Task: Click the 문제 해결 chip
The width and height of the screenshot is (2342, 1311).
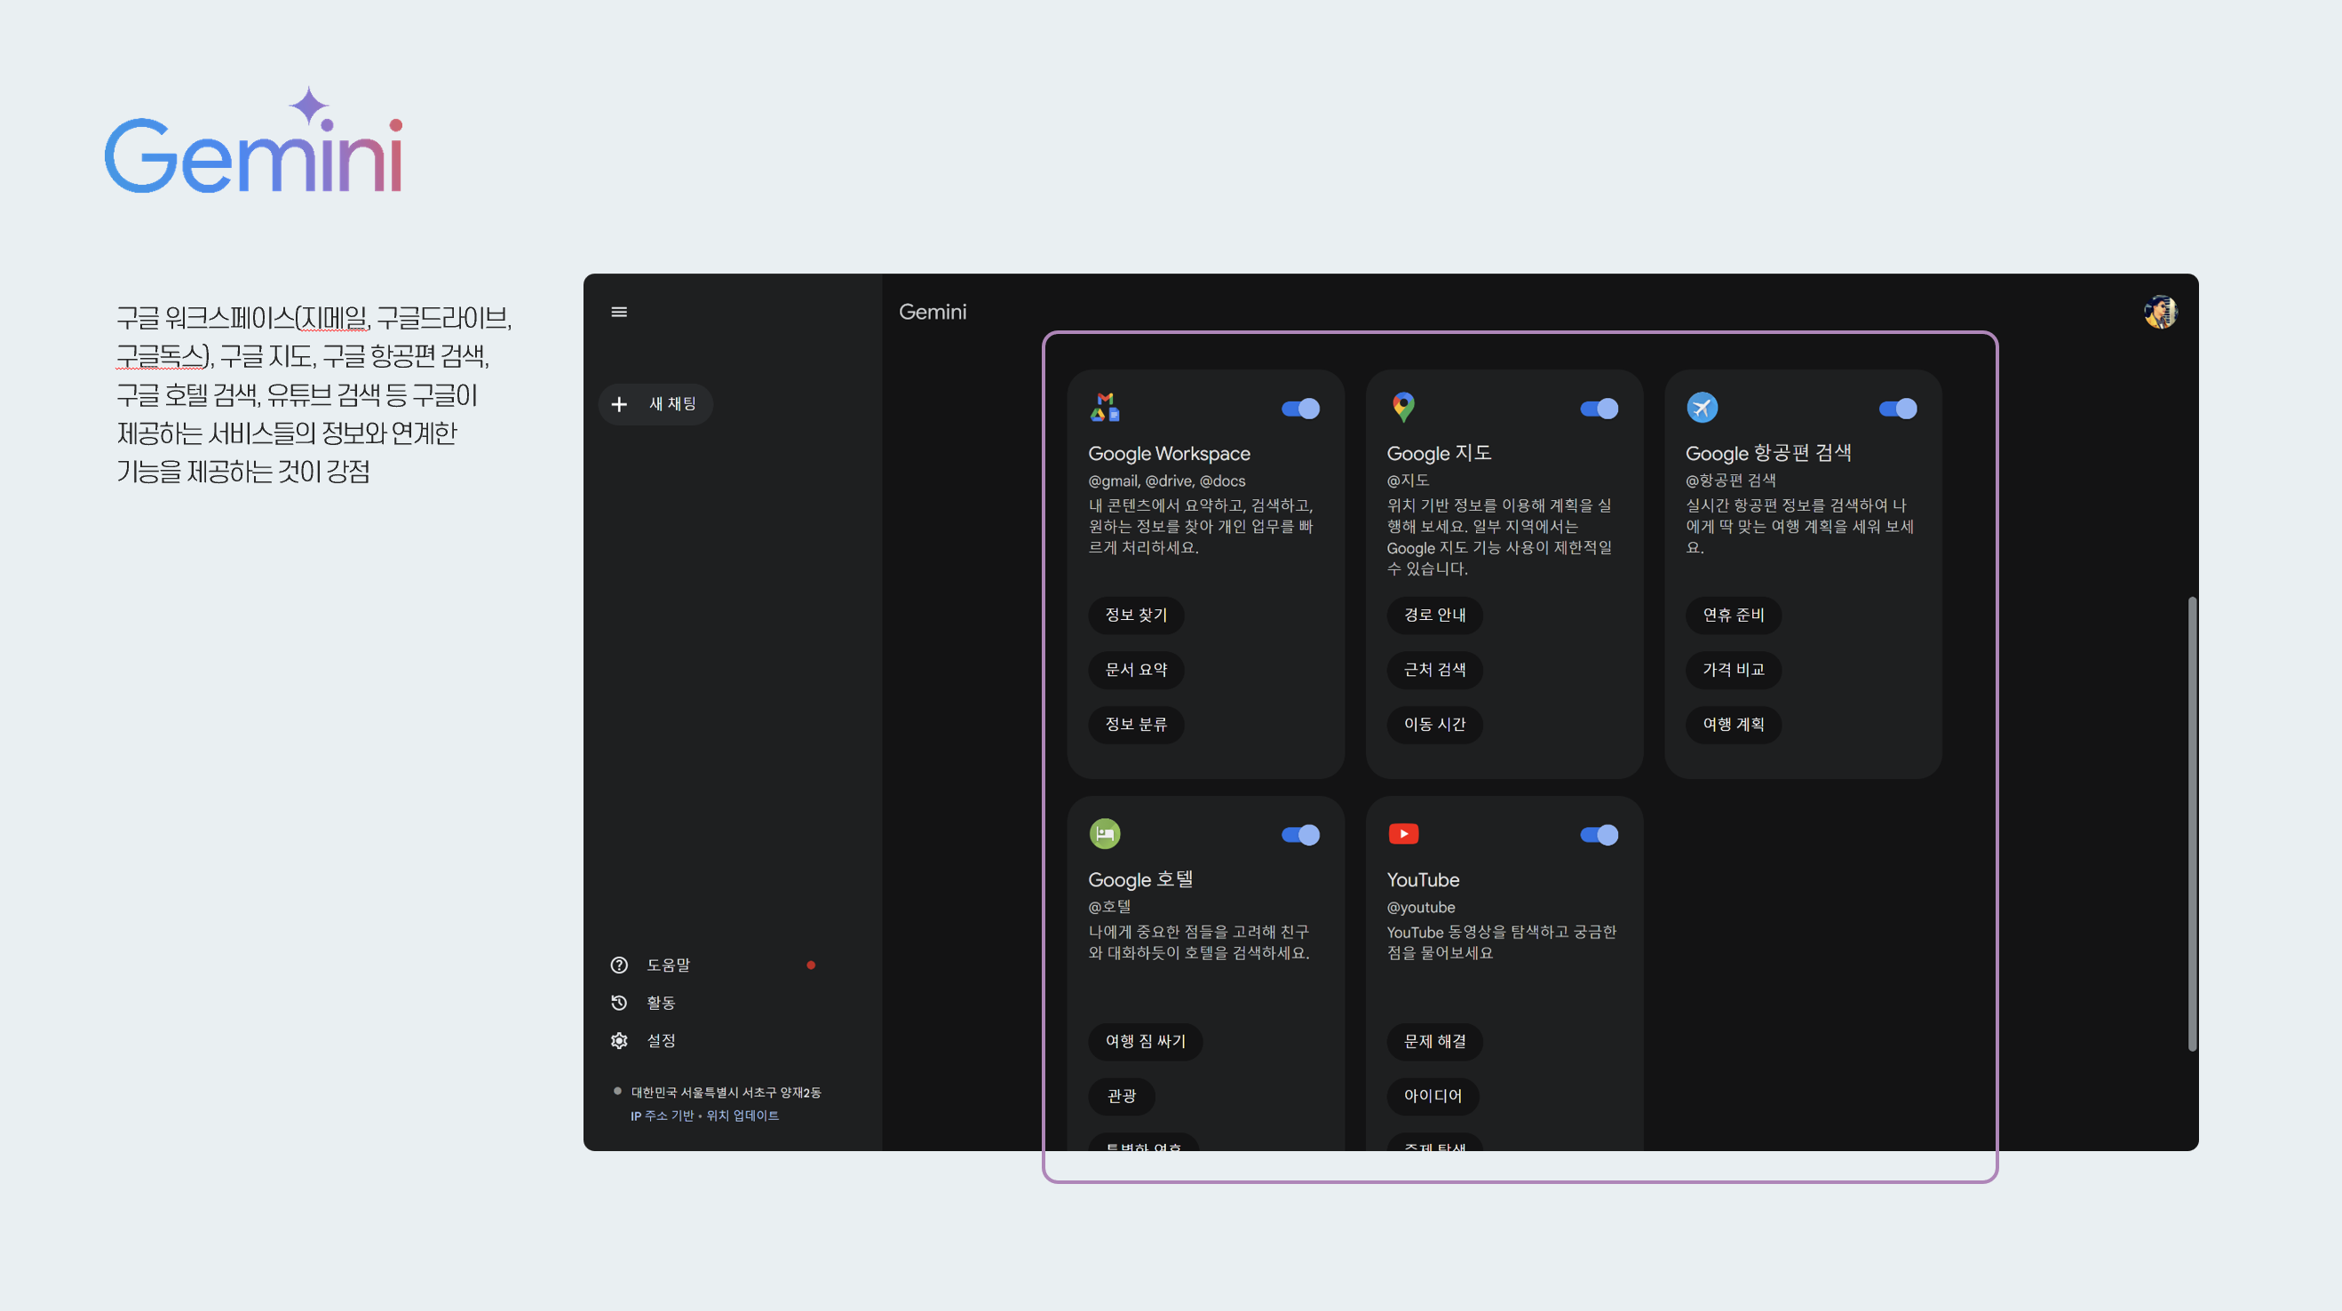Action: click(x=1434, y=1041)
